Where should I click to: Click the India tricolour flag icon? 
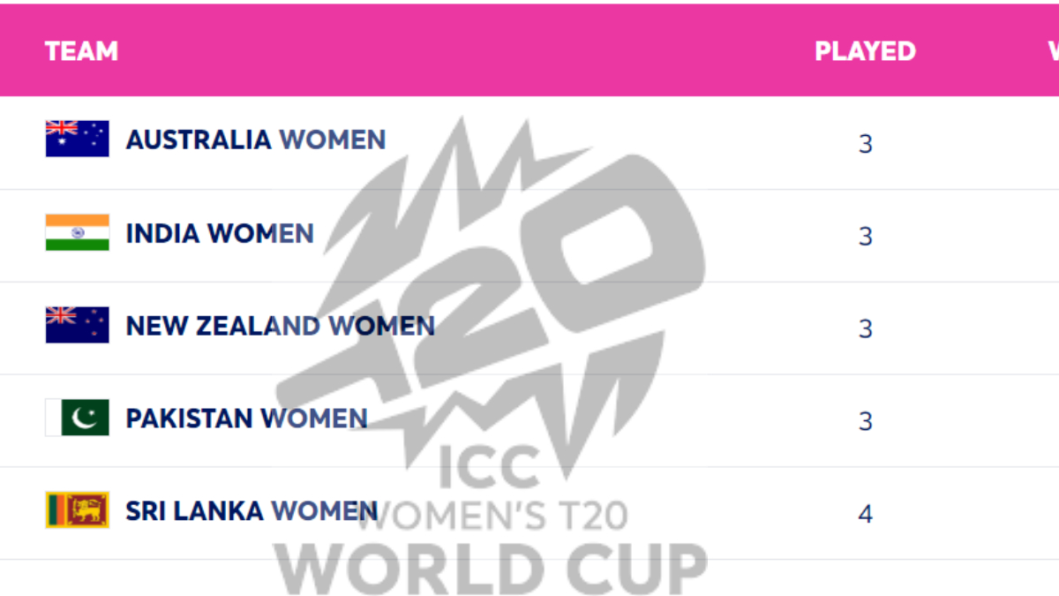(77, 232)
